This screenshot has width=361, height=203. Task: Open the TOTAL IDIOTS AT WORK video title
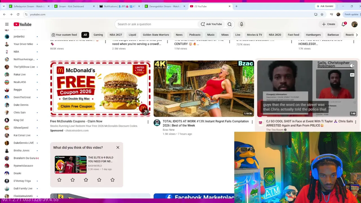click(x=206, y=123)
